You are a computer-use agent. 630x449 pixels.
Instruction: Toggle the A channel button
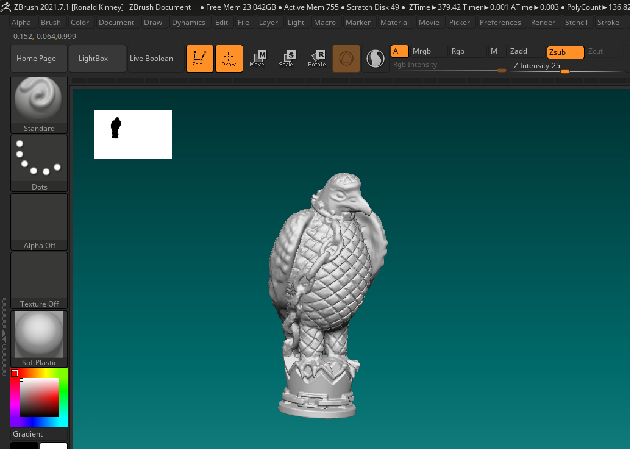[400, 51]
